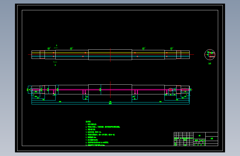The image size is (240, 156).
Task: Click the section label beneath the circular view
Action: coord(210,63)
